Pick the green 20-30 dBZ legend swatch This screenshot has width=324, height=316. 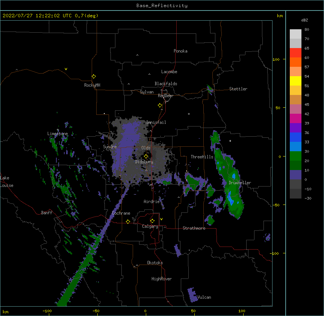click(295, 156)
